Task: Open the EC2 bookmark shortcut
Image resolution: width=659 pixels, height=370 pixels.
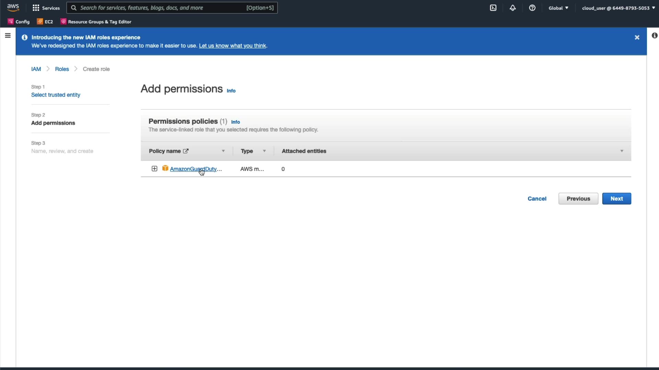Action: click(x=45, y=22)
